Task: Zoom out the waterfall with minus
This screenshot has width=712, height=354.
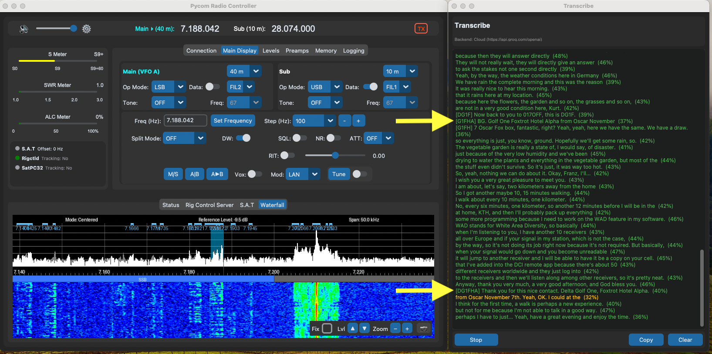Action: tap(395, 328)
